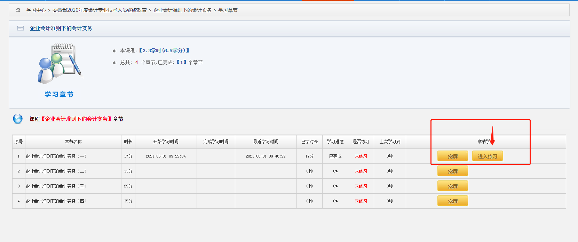Click the 未练习 status in row 1
578x242 pixels.
(361, 156)
